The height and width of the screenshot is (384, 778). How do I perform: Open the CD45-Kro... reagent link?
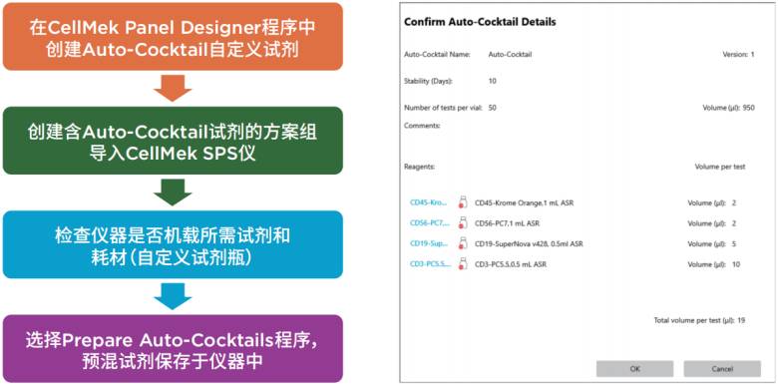[x=429, y=202]
